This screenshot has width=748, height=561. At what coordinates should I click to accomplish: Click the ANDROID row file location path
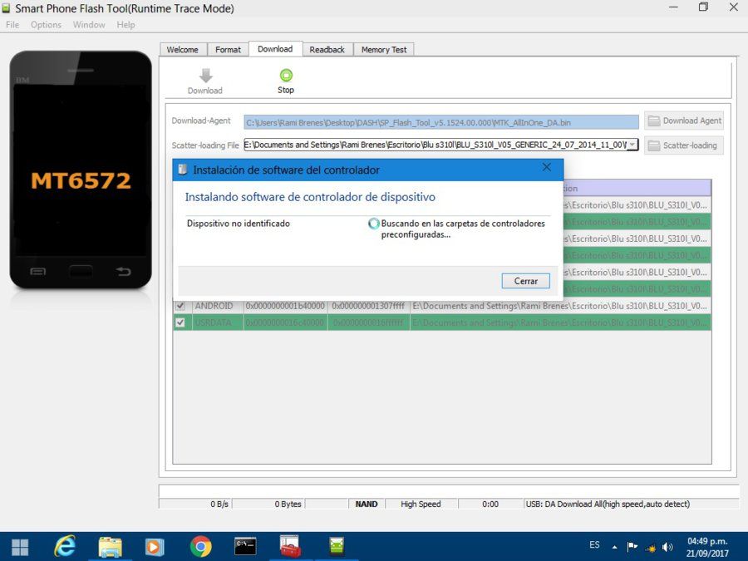point(560,306)
